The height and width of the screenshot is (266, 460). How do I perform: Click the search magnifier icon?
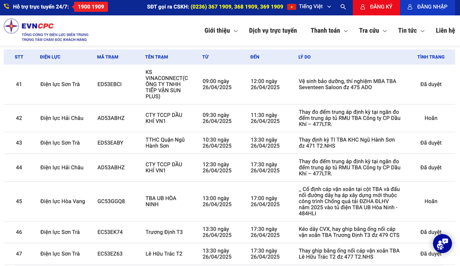(x=343, y=7)
